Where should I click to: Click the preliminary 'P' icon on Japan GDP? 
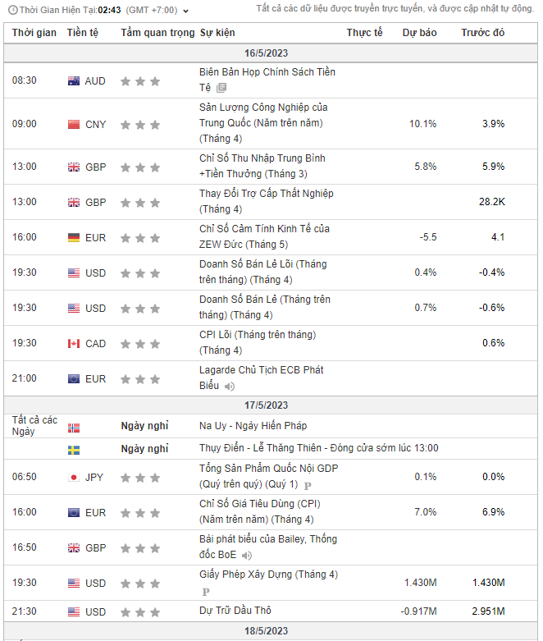308,485
